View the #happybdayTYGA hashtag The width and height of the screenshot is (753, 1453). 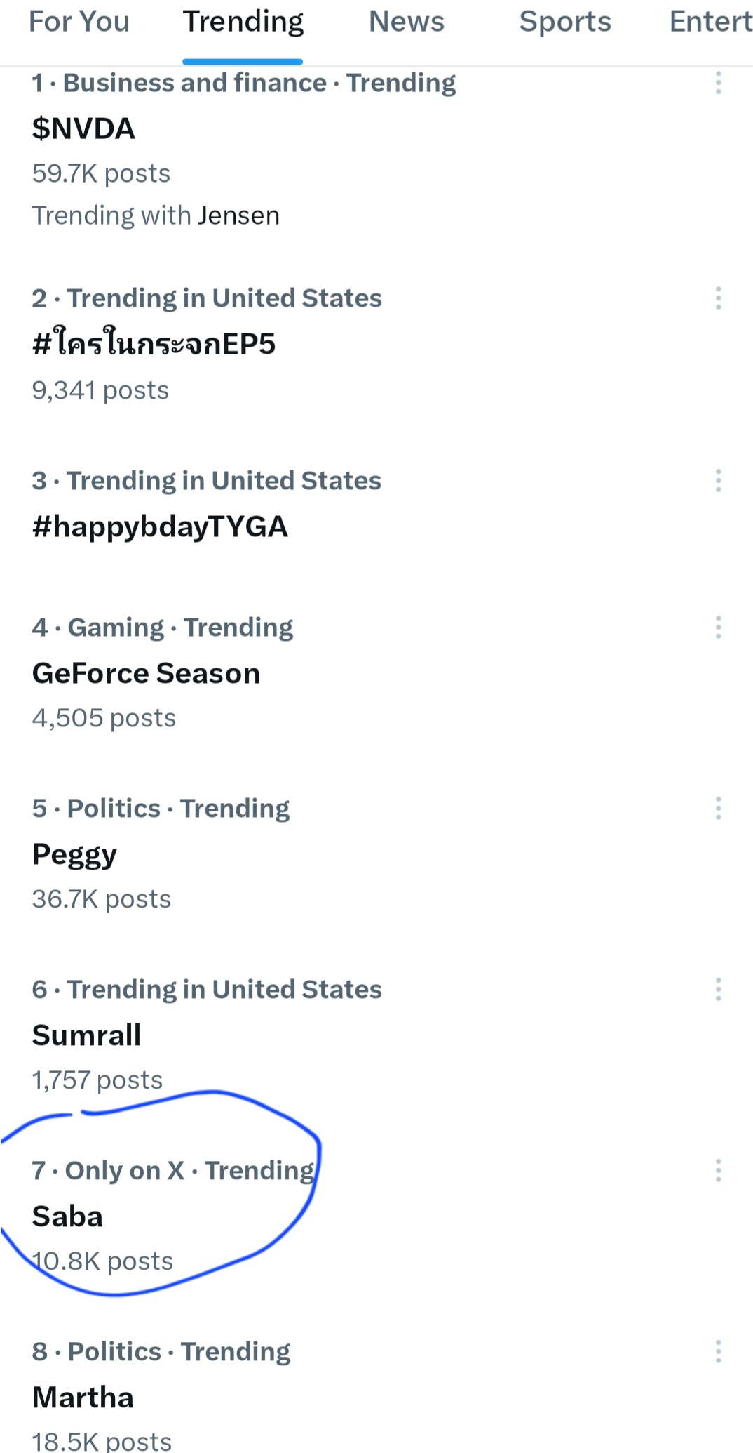(x=160, y=526)
